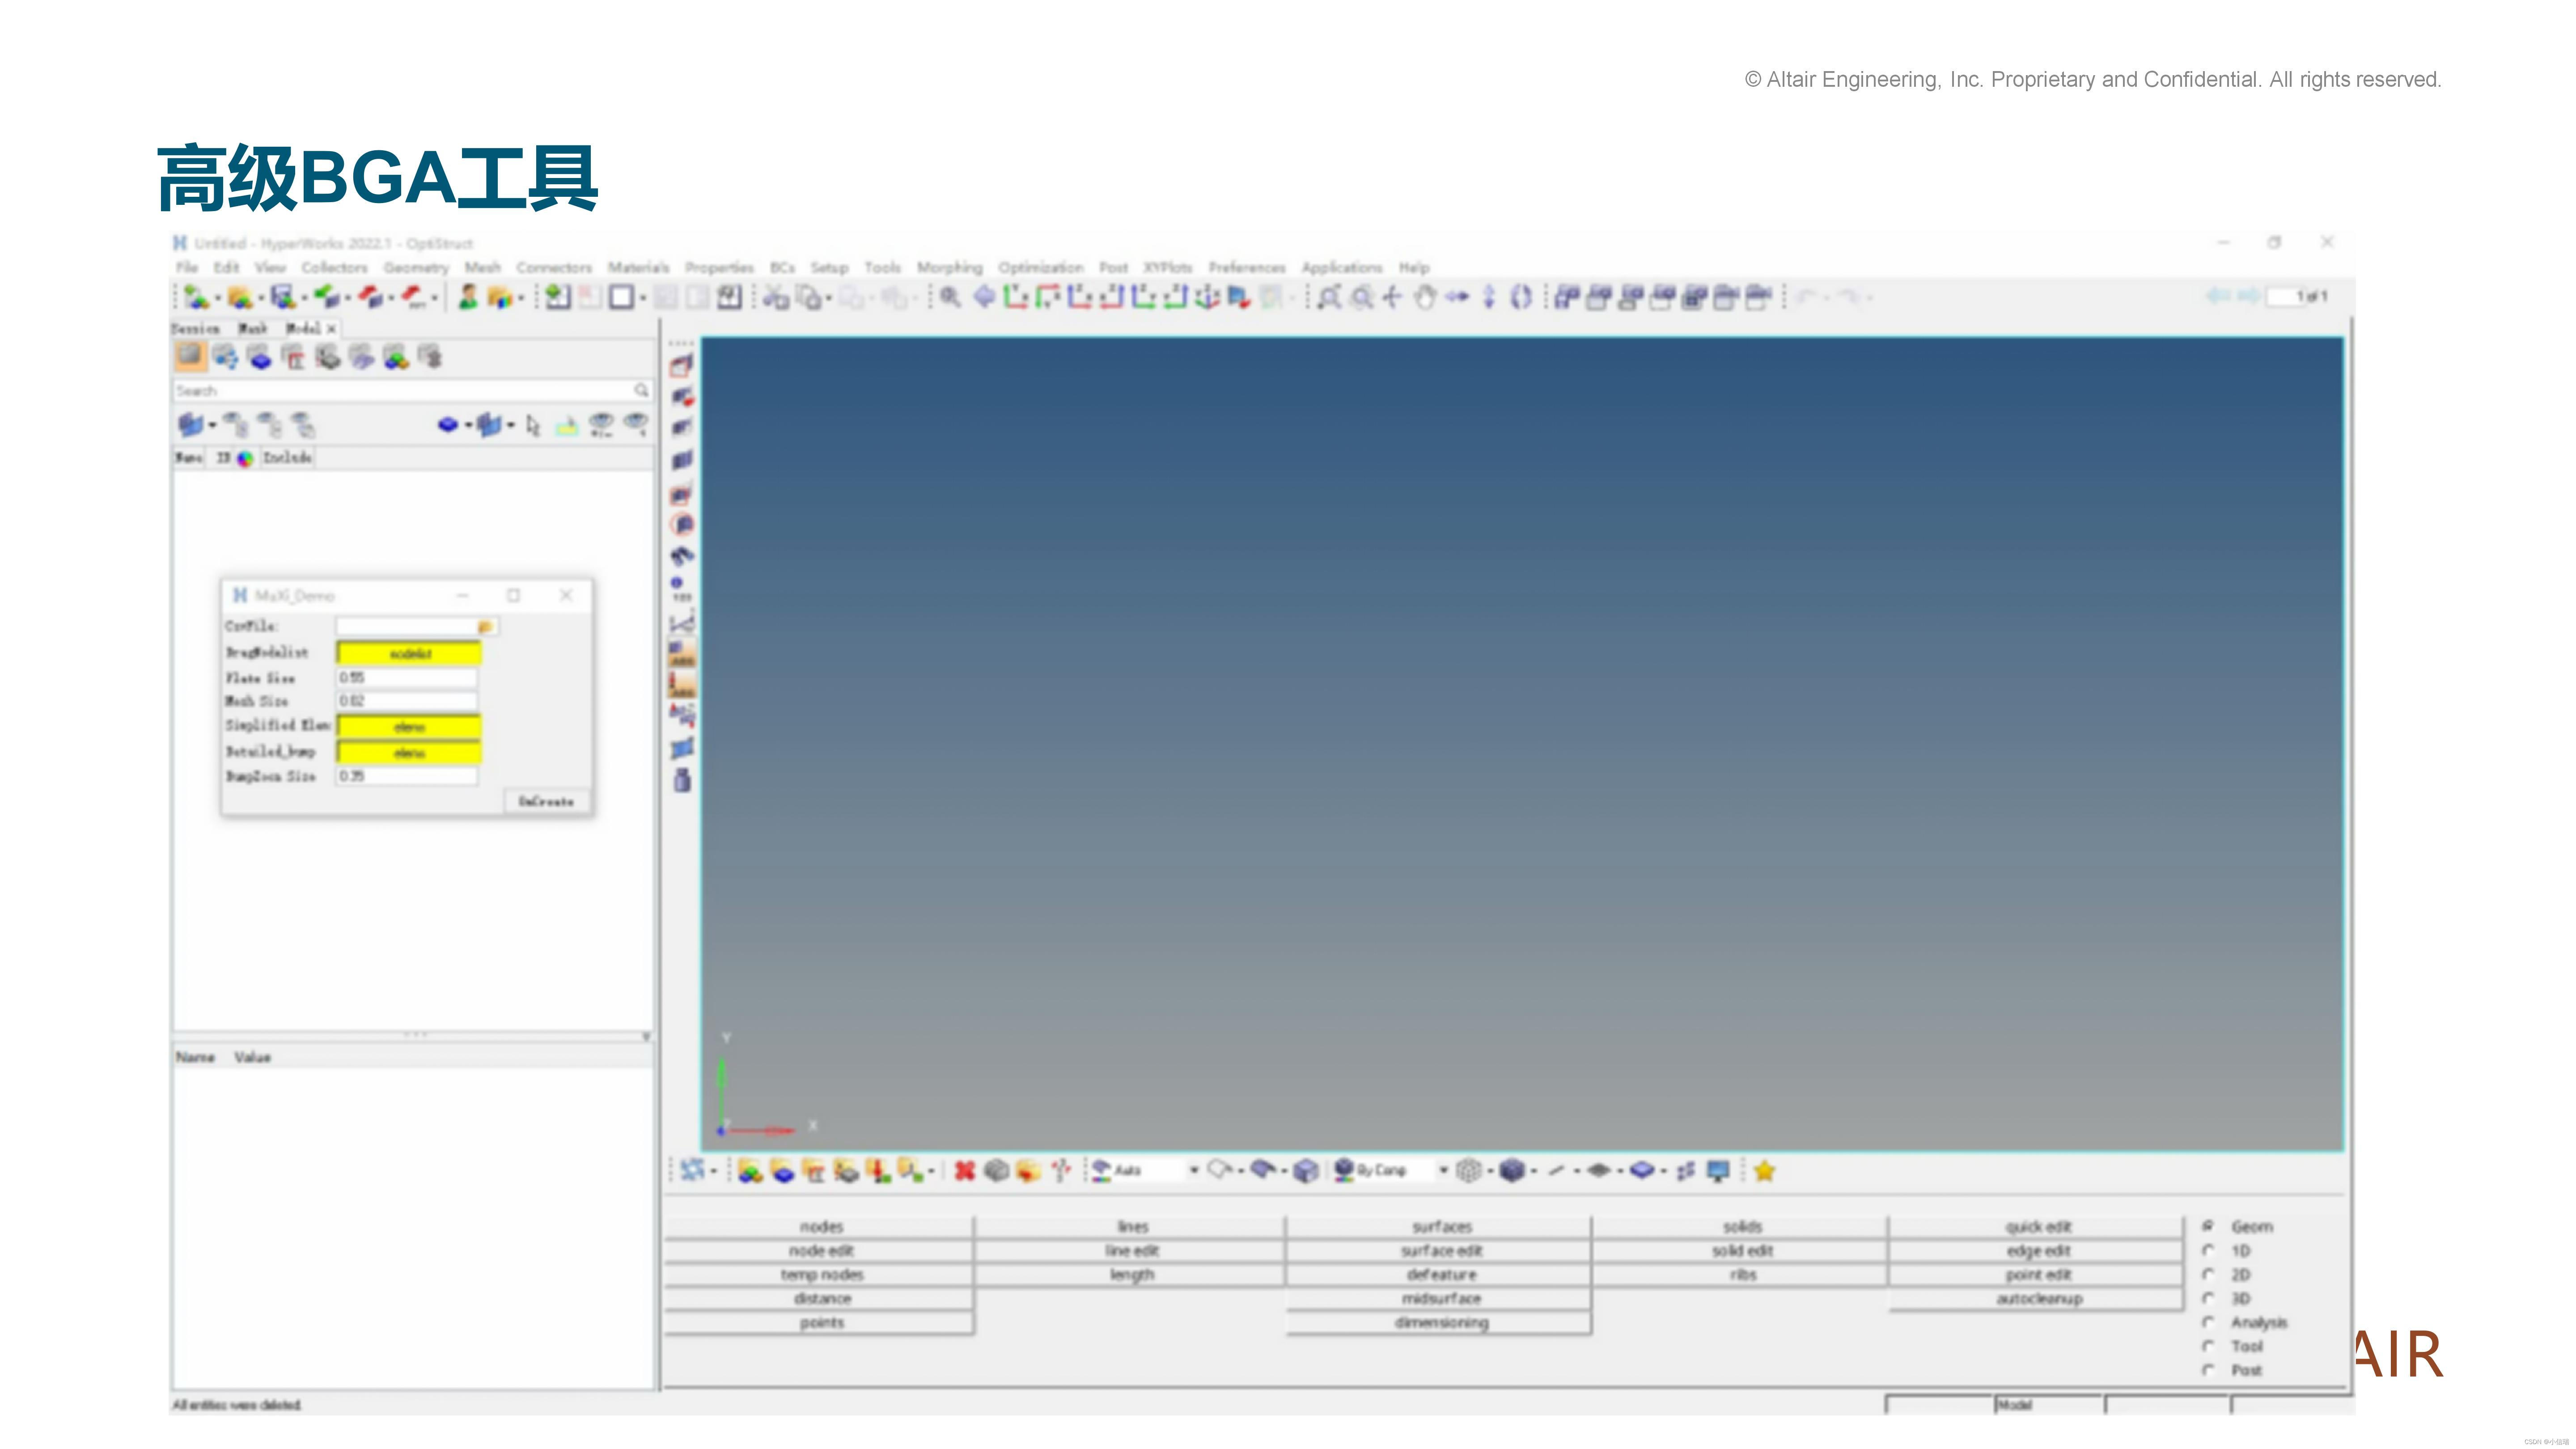The image size is (2576, 1449).
Task: Select the Tool radio button
Action: point(2208,1346)
